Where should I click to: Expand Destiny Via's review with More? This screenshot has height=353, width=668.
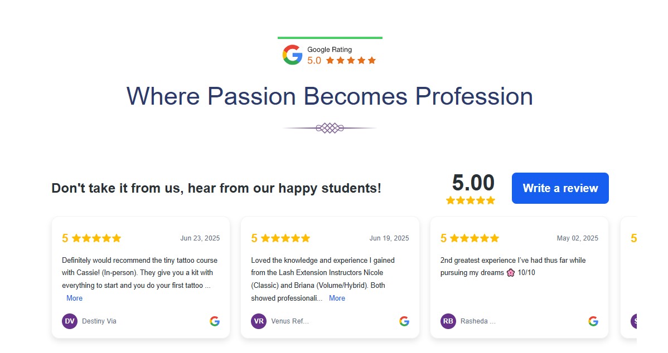74,298
